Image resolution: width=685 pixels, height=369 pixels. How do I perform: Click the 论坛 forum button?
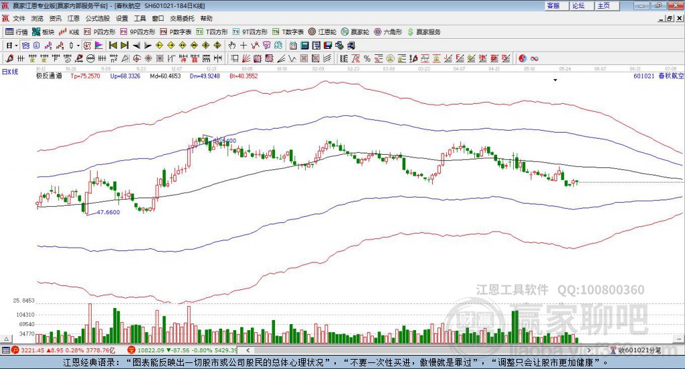click(582, 5)
